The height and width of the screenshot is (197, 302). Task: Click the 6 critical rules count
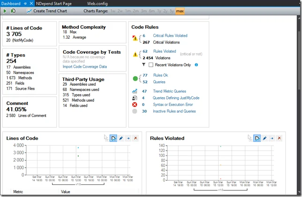pyautogui.click(x=144, y=35)
